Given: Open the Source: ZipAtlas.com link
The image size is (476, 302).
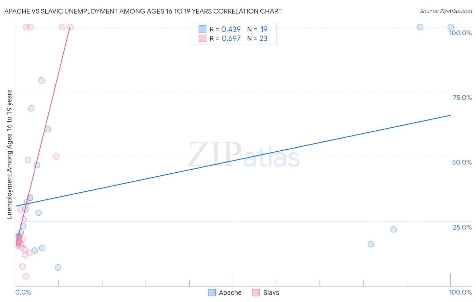Looking at the screenshot, I should point(446,11).
